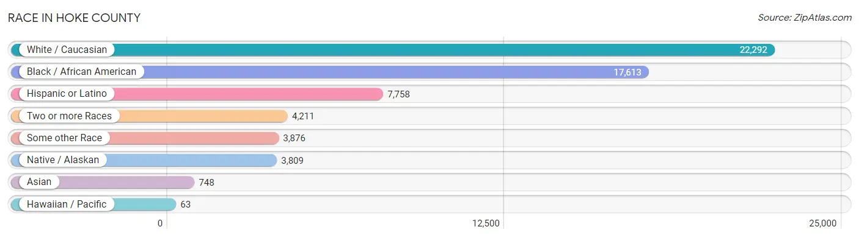Click the 22,292 value label
The width and height of the screenshot is (859, 238).
[x=753, y=50]
